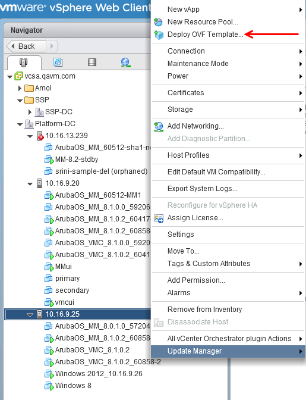The width and height of the screenshot is (306, 400).
Task: Open the Update Manager submenu
Action: (228, 351)
